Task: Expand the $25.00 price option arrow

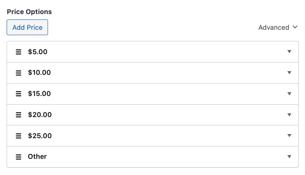Action: pyautogui.click(x=289, y=136)
